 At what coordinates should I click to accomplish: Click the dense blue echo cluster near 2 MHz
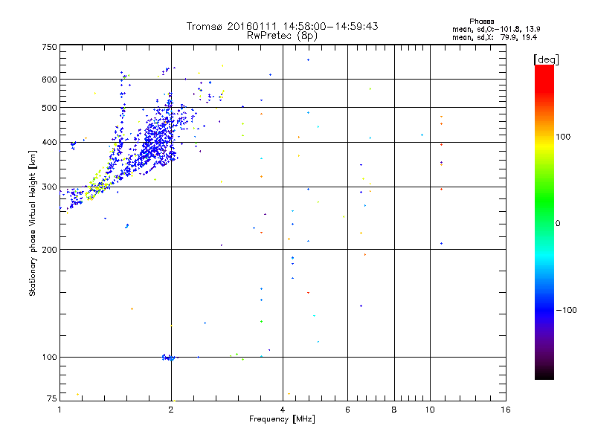pos(158,140)
